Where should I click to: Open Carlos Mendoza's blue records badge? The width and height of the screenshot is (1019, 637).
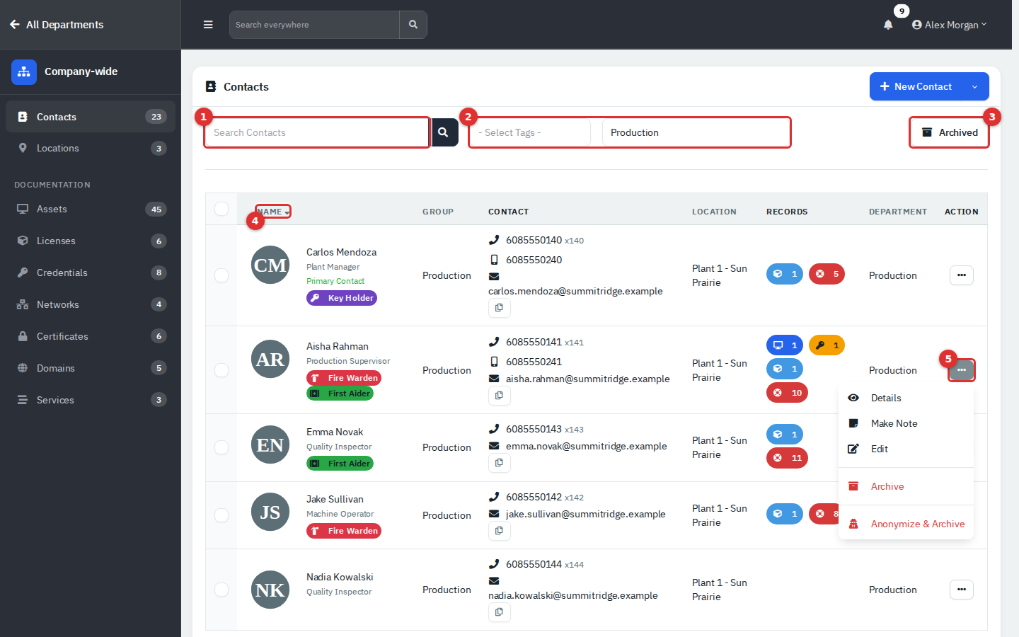pyautogui.click(x=785, y=274)
